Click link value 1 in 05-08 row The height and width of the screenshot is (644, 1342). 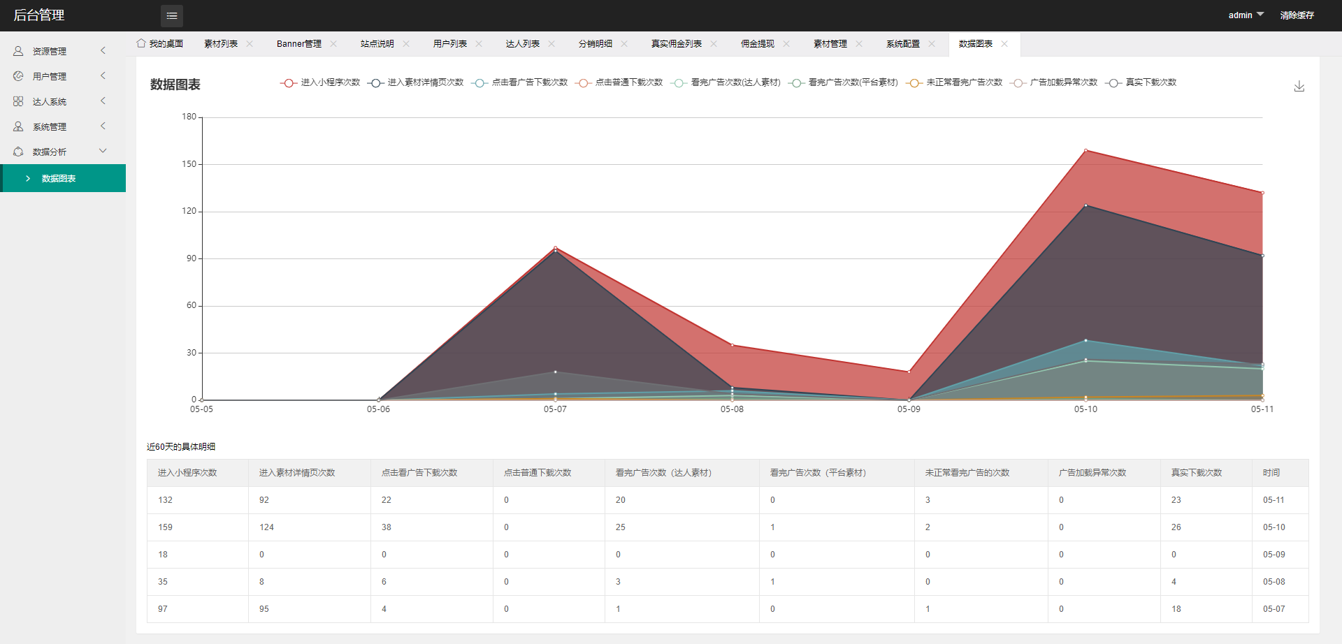click(x=772, y=582)
